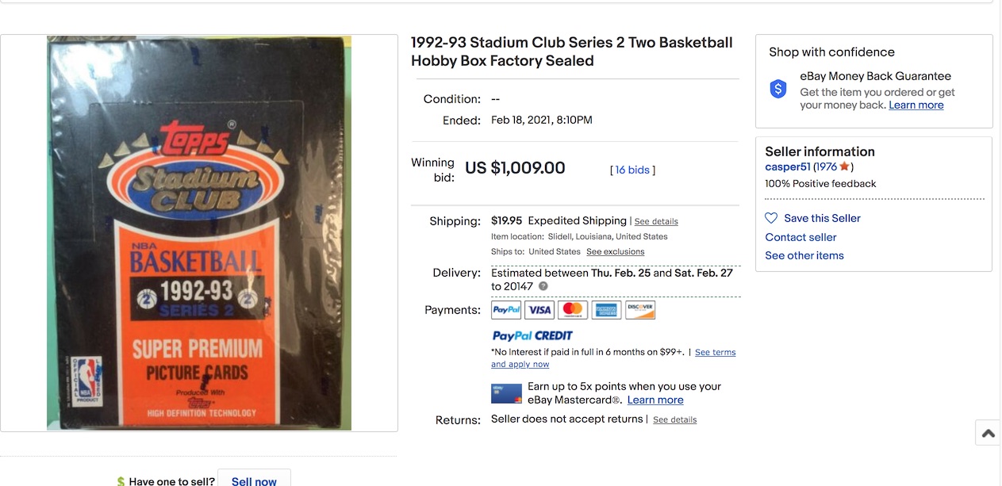The image size is (1002, 486).
Task: Open the 16 bids history link
Action: (632, 170)
